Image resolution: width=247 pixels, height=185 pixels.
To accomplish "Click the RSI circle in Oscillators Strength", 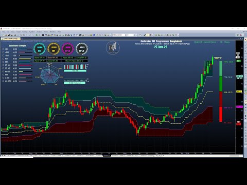I will 3,59.
